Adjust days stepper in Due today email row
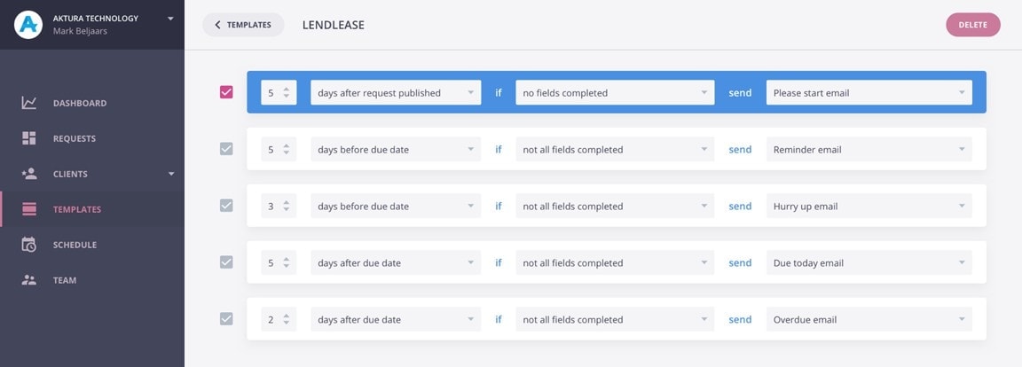Viewport: 1022px width, 367px height. pyautogui.click(x=287, y=262)
